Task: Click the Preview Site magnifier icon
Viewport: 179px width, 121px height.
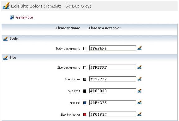Action: click(x=12, y=17)
